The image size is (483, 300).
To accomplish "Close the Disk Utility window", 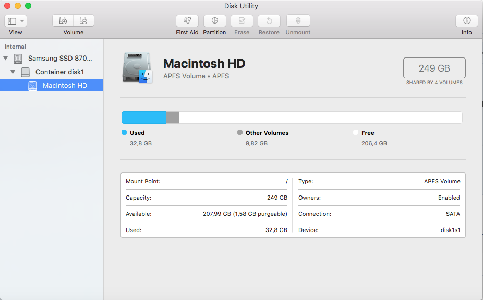I will [7, 6].
